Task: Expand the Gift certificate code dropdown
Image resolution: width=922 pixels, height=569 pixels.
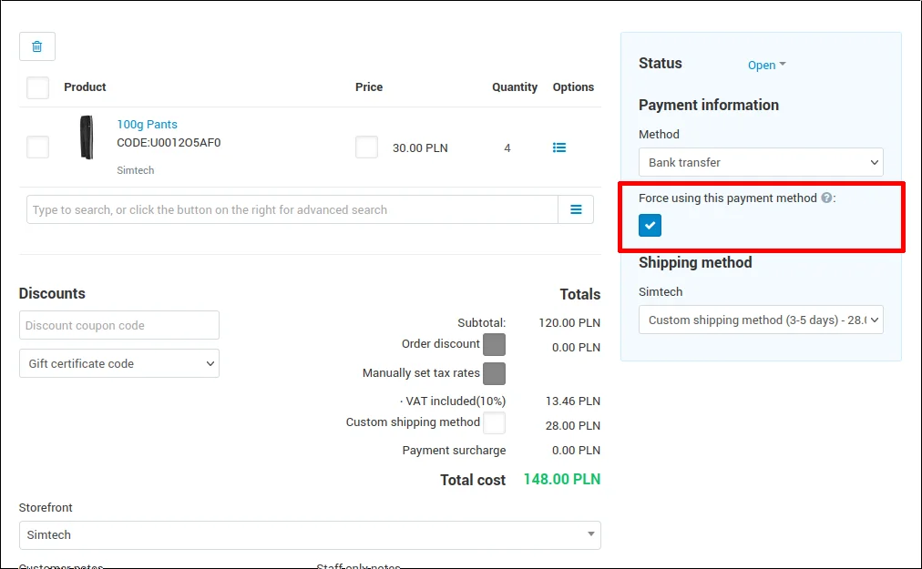Action: 119,363
